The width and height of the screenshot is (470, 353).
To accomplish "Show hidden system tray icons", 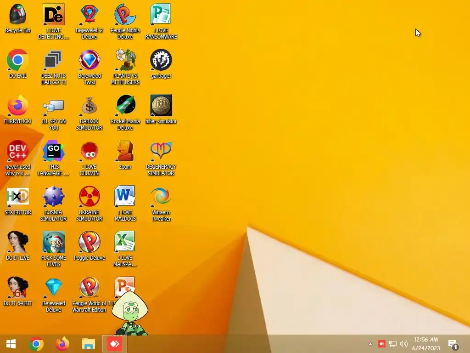I will (370, 344).
